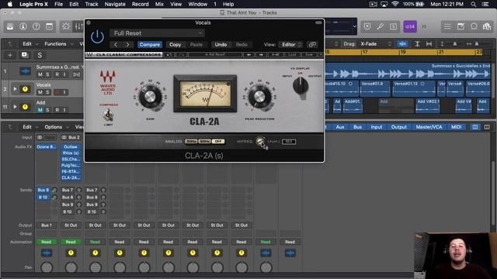Click the duplicate track icon
497x279 pixels.
[24, 55]
